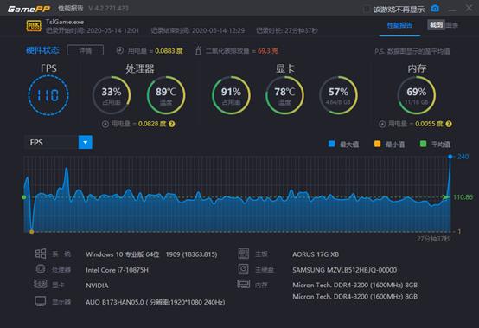Click the motherboard icon beside AORUS 17G XB
This screenshot has height=328, width=479.
point(244,254)
